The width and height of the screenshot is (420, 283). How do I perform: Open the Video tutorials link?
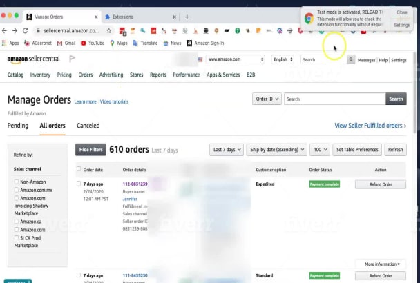114,101
